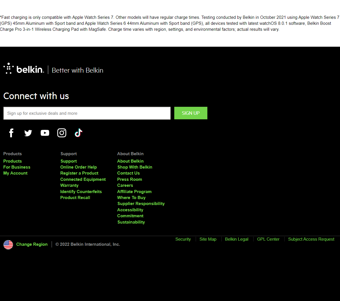Focus the email sign up field

tap(87, 113)
